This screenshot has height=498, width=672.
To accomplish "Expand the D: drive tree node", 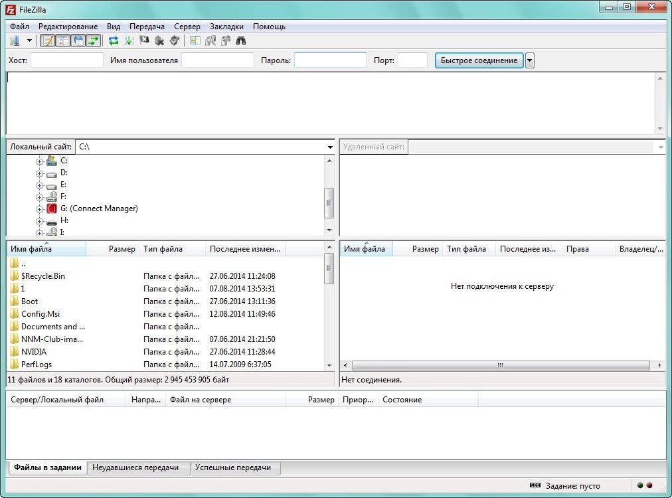I will 39,173.
